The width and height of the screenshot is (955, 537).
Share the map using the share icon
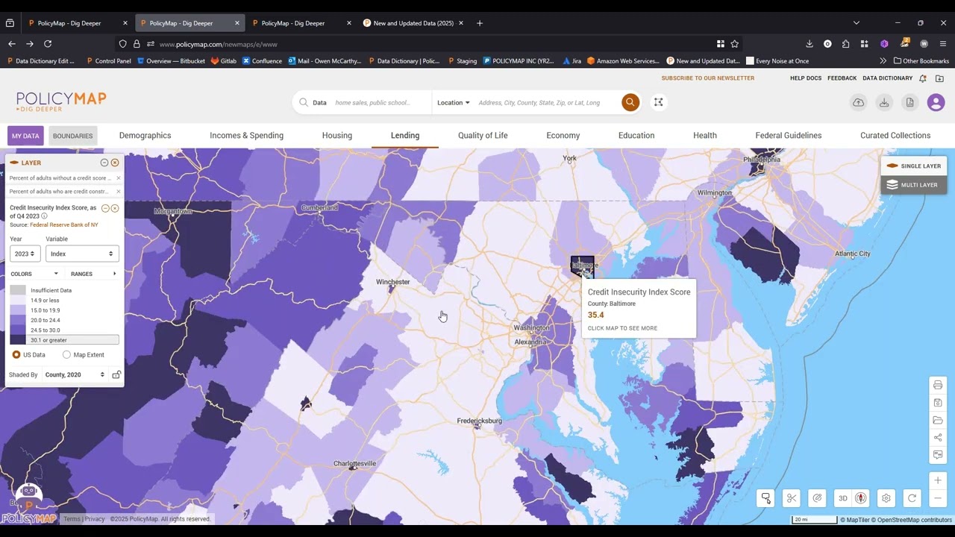[938, 437]
